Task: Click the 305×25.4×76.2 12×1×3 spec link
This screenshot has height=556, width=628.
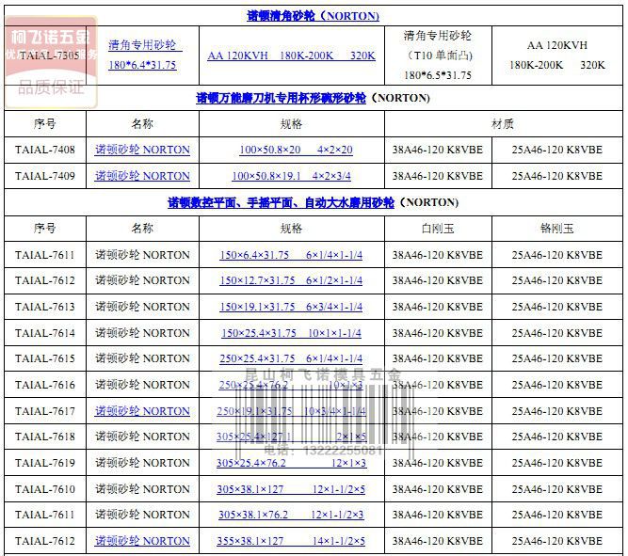Action: point(291,463)
